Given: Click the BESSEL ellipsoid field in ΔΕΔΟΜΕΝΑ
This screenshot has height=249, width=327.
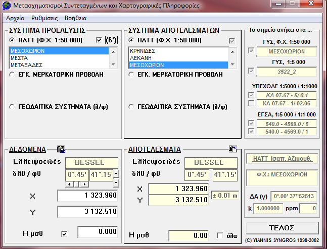Looking at the screenshot, I should point(92,163).
